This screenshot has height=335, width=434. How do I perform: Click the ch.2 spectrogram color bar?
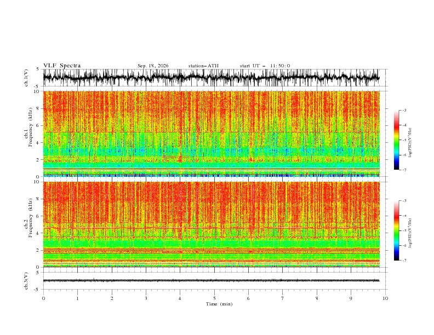tap(396, 230)
